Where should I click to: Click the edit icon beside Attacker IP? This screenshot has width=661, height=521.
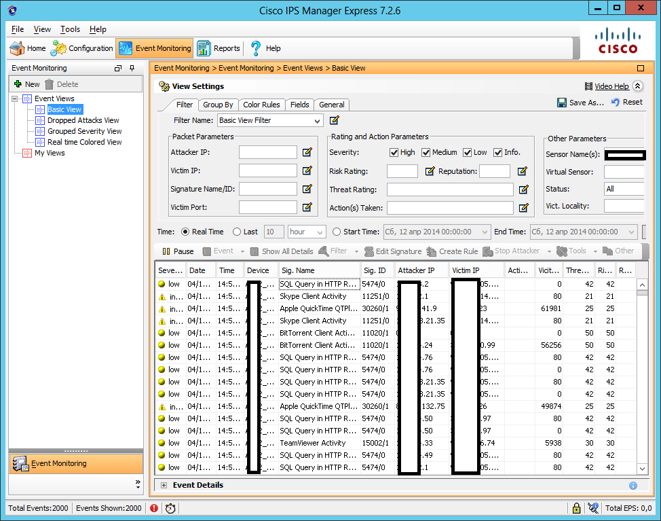click(x=307, y=152)
